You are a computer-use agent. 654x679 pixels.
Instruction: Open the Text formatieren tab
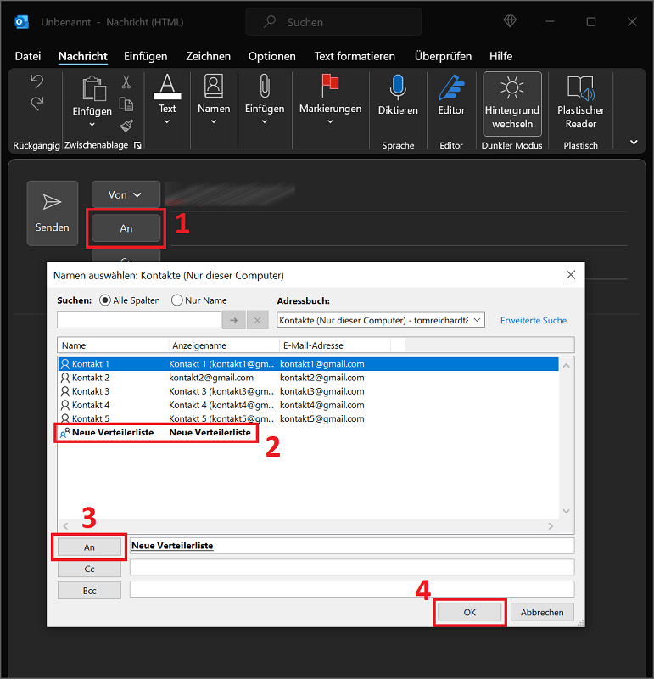pos(355,56)
